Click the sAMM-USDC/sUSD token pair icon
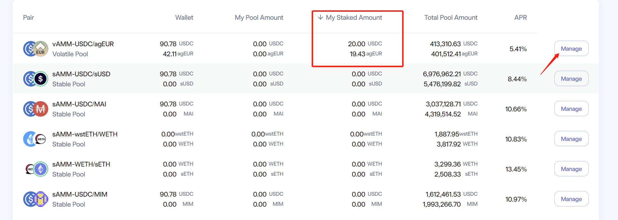The image size is (618, 220). [x=36, y=79]
